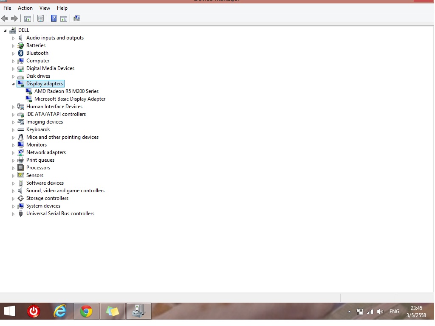
Task: Select AMD Radeon R5 M200 Series text
Action: pos(66,91)
